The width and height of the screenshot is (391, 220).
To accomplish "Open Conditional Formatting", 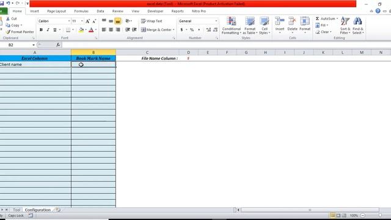I will tap(232, 26).
